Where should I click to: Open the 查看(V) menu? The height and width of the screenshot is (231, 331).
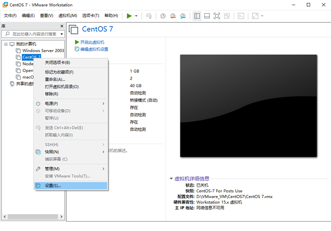tap(46, 16)
